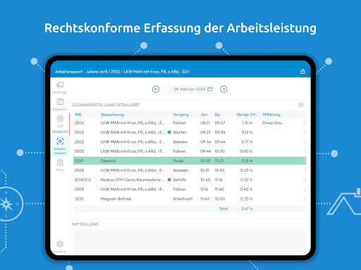Click the Total 3.47 h value
The height and width of the screenshot is (270, 361).
click(247, 209)
